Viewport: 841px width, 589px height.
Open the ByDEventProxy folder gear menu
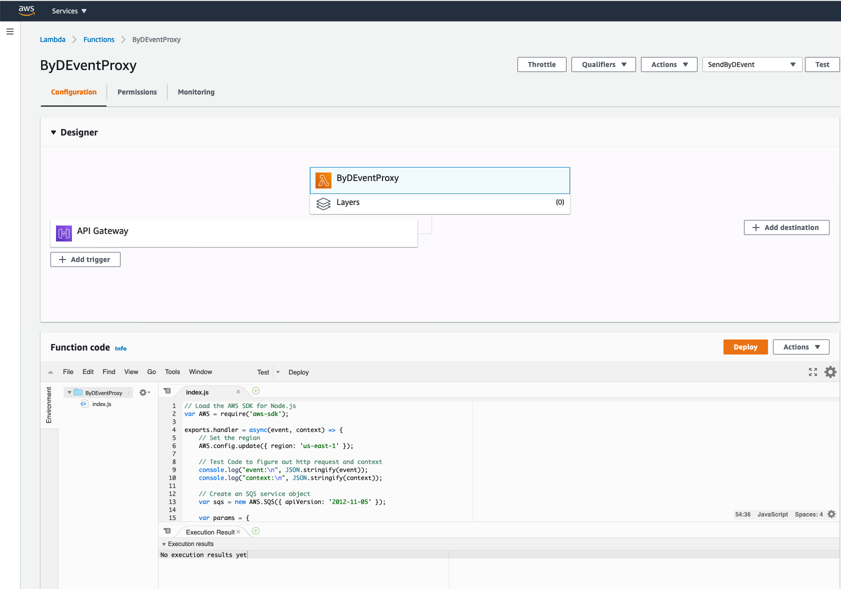144,392
